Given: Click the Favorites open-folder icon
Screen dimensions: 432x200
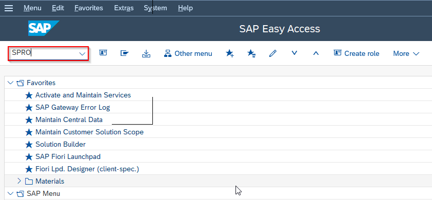Looking at the screenshot, I should click(x=20, y=83).
